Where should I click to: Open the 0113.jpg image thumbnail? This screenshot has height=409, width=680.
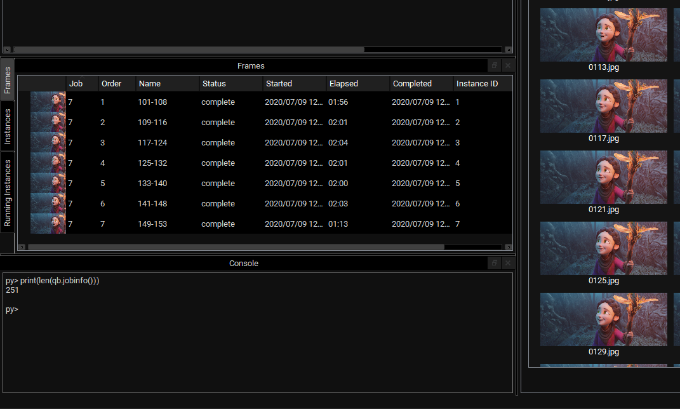603,35
